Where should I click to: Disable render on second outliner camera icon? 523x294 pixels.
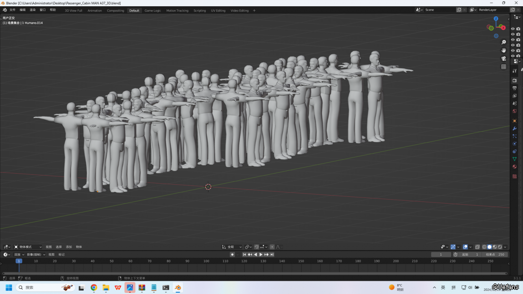coord(518,34)
